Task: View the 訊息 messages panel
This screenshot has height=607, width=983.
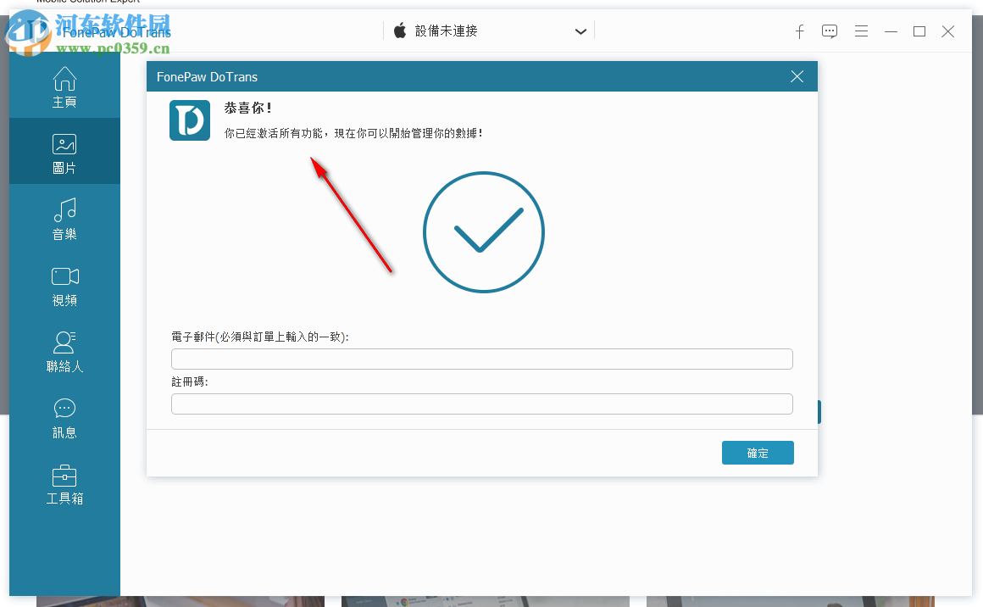Action: pyautogui.click(x=64, y=418)
